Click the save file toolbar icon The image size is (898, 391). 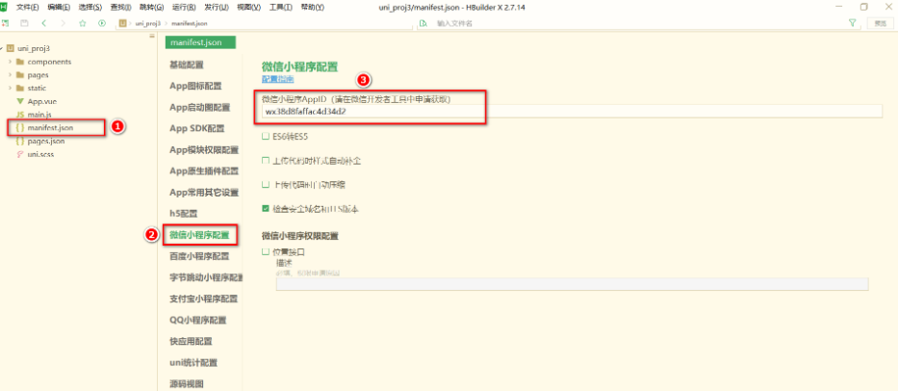tap(24, 23)
